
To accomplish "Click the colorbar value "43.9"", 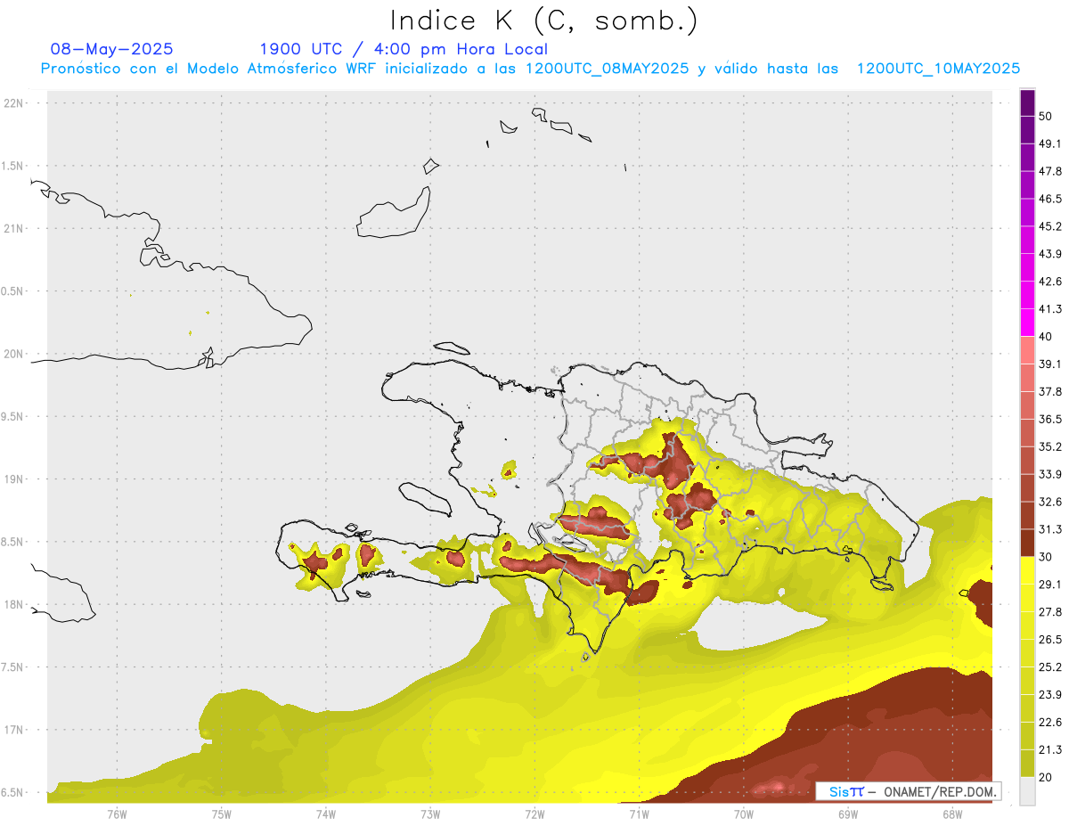I will [1050, 255].
